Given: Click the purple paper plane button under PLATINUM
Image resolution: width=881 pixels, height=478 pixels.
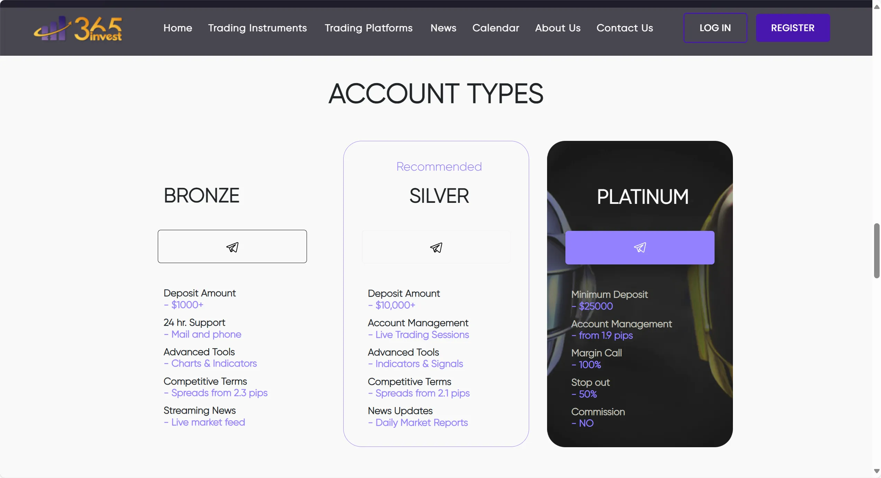Looking at the screenshot, I should click(640, 247).
